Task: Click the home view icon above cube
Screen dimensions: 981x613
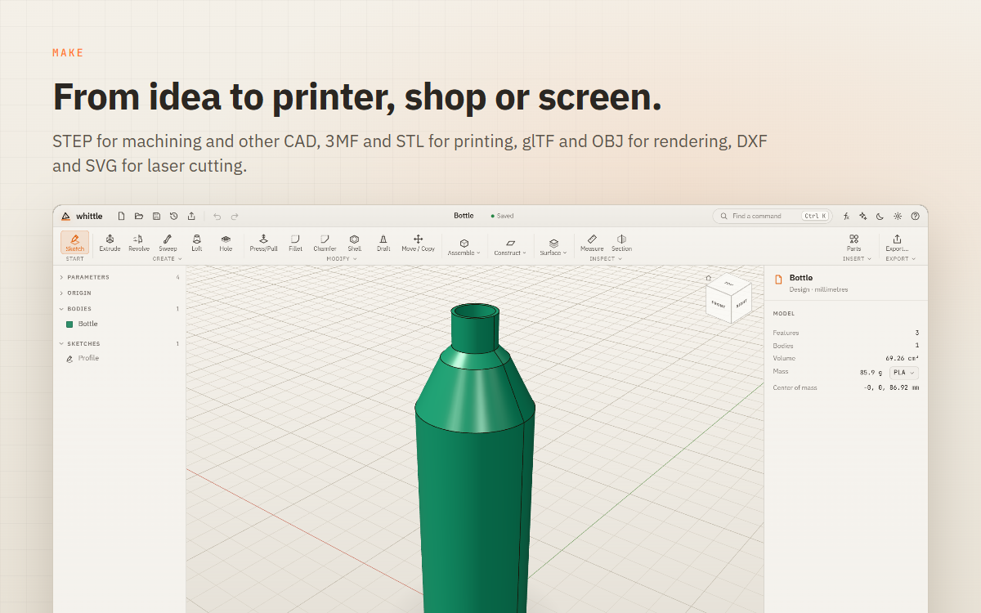Action: point(708,278)
